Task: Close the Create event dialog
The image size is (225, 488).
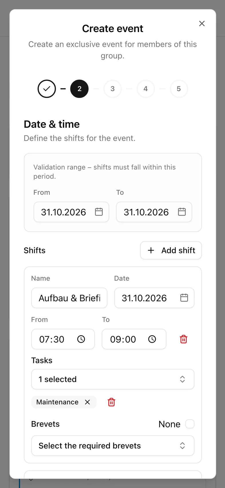Action: [x=202, y=23]
